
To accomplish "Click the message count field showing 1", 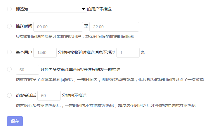I will coord(128,53).
